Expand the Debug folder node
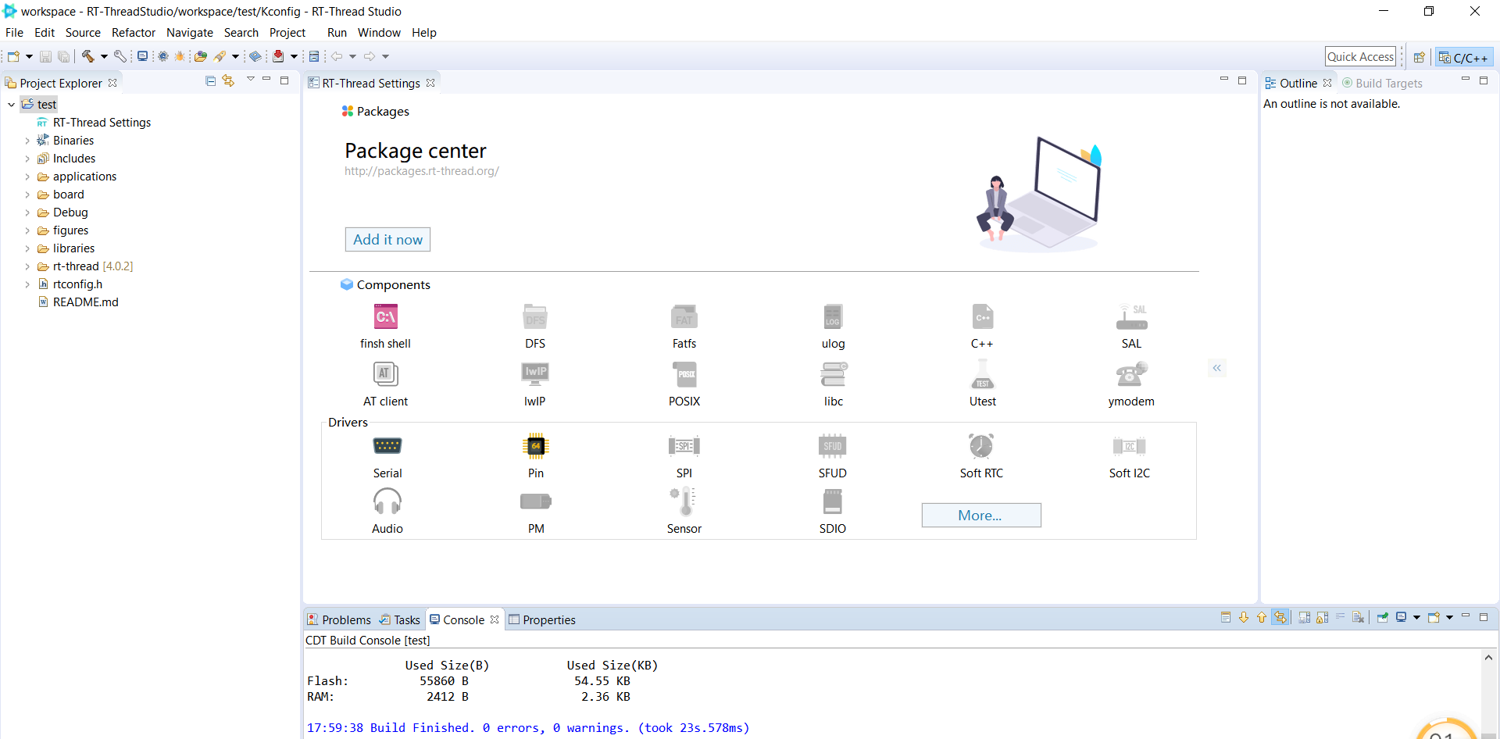 click(27, 212)
